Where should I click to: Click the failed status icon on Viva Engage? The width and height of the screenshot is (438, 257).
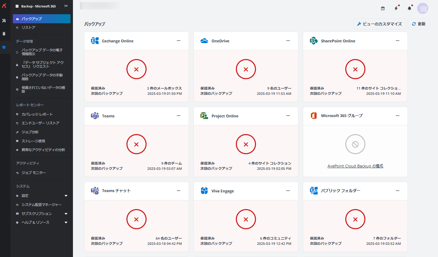[246, 219]
